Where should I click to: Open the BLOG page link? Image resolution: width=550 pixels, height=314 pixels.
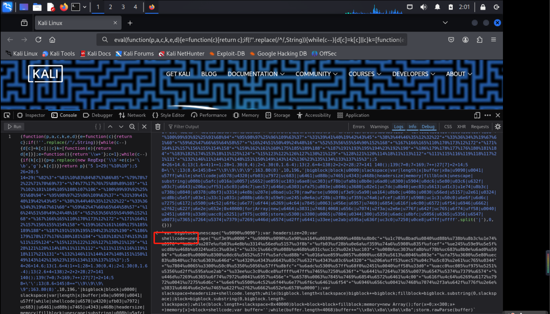209,74
